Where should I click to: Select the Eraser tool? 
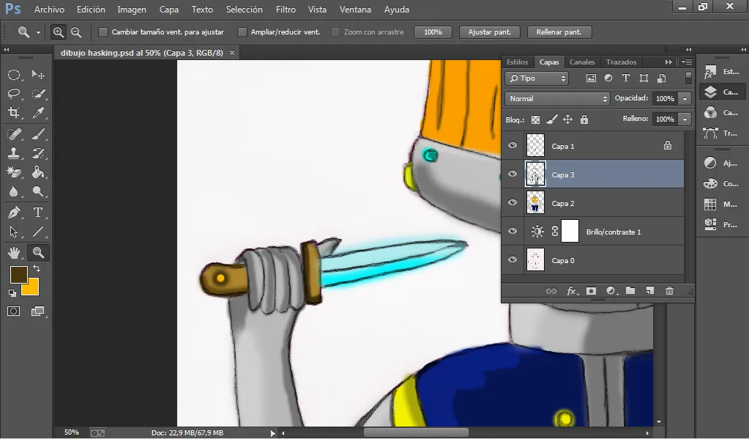click(14, 172)
